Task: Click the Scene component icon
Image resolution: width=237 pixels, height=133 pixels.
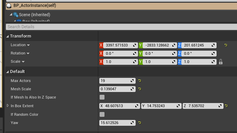Action: pyautogui.click(x=16, y=14)
